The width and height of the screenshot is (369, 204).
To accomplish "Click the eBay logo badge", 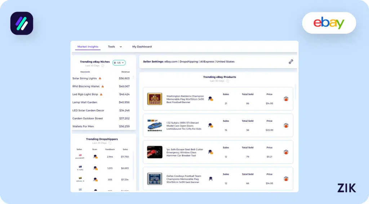I will [x=329, y=23].
